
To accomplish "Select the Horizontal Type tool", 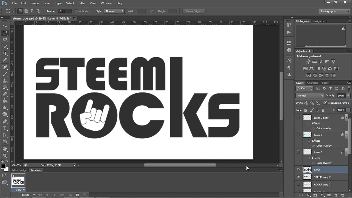I will tap(5, 128).
